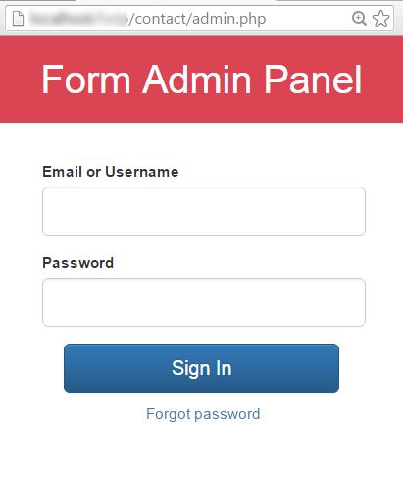Click the word Panel in the header
This screenshot has height=480, width=403.
[313, 80]
